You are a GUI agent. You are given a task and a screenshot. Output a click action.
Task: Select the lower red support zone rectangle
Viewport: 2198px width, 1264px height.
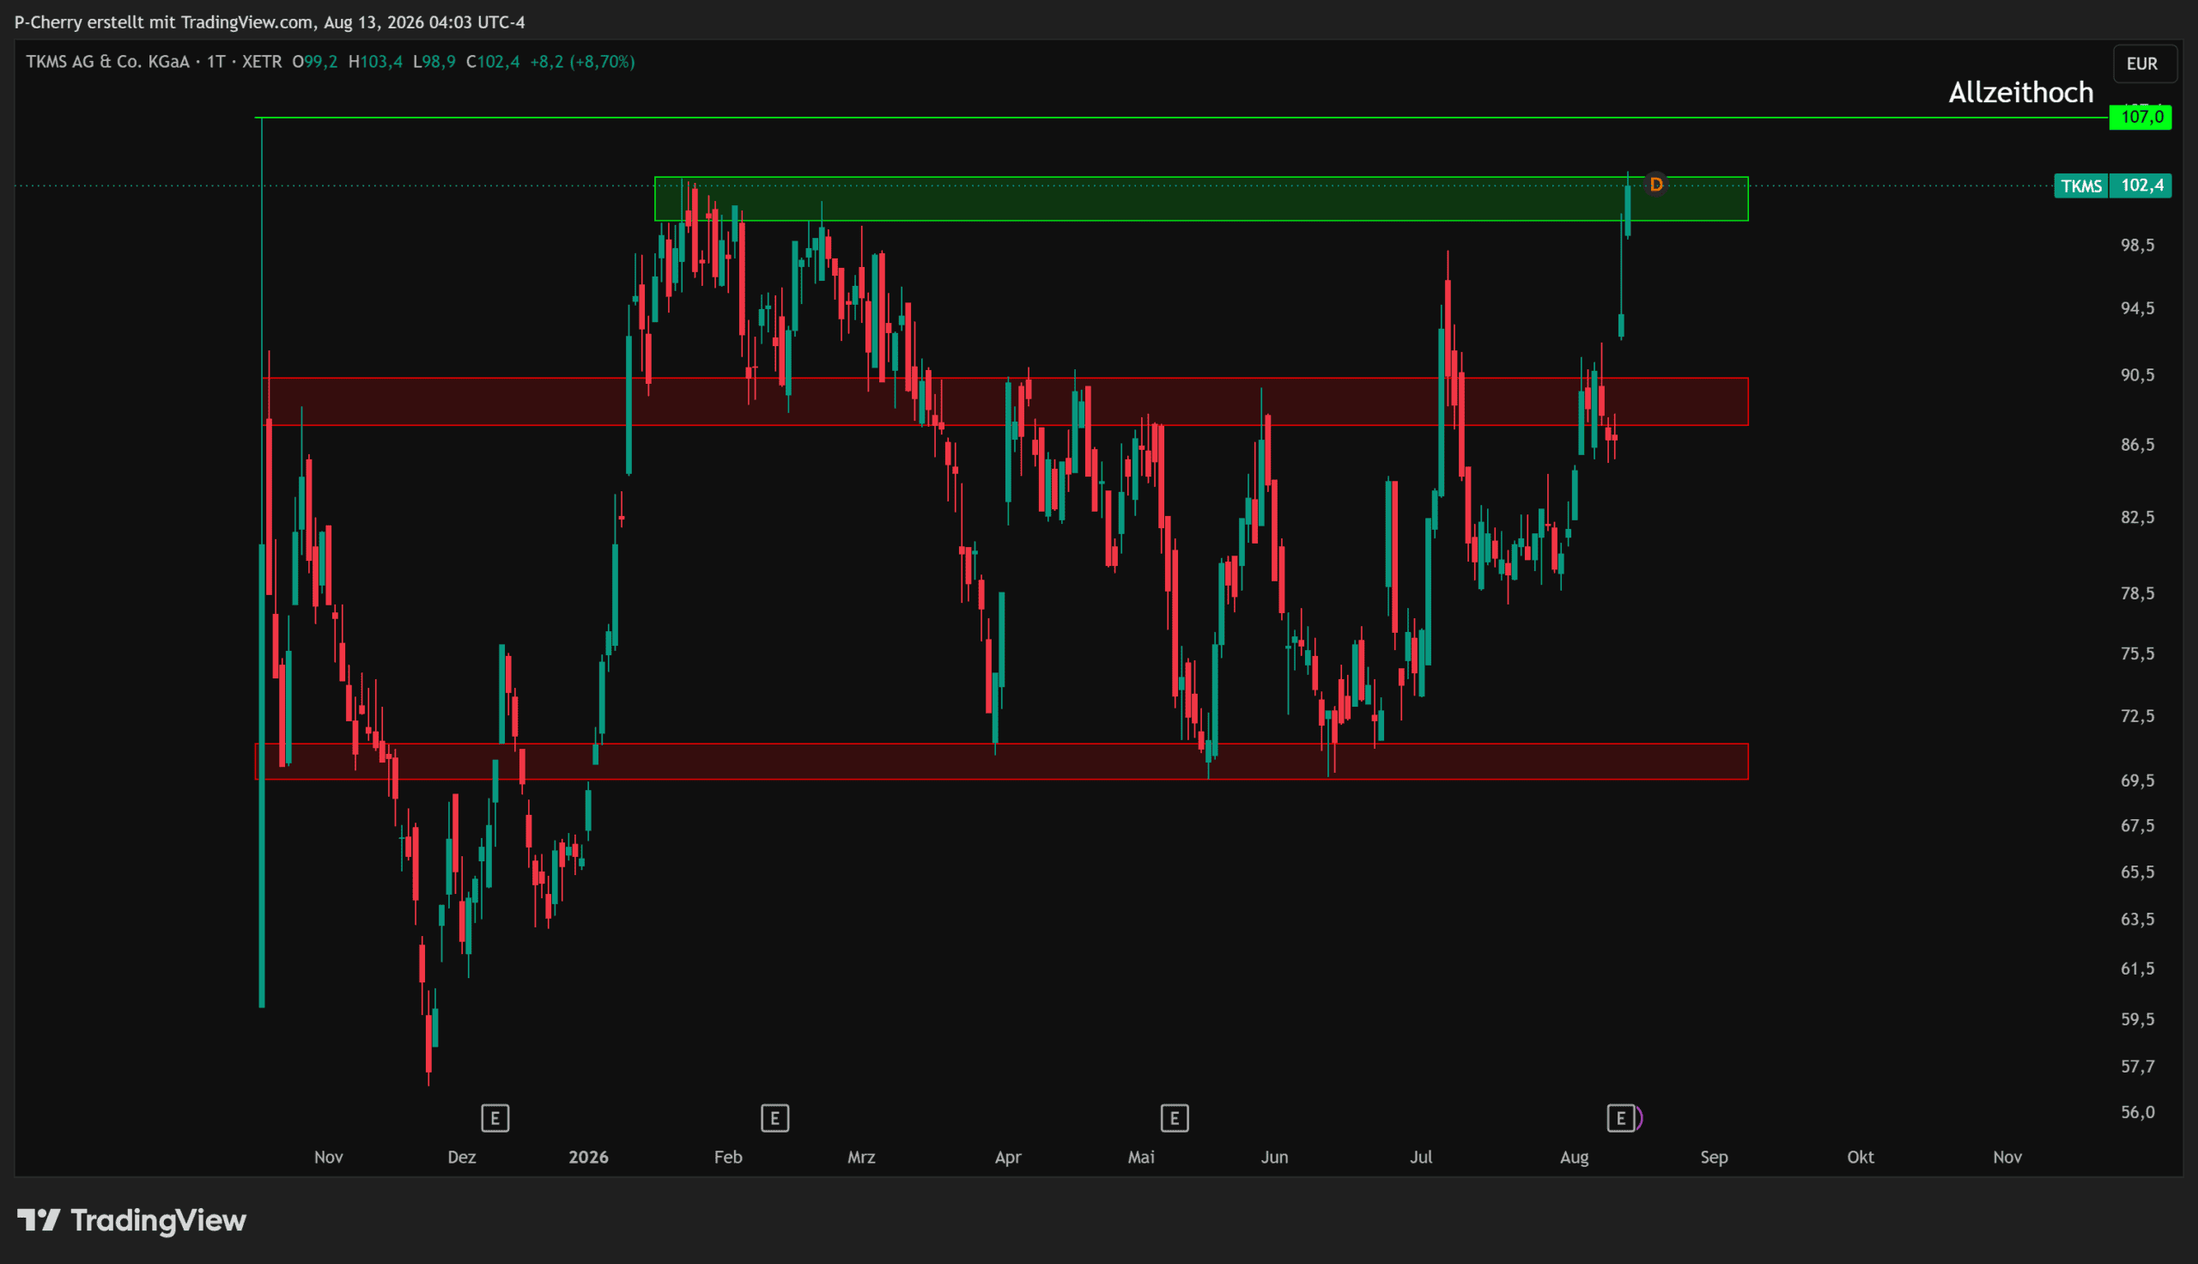point(1001,762)
